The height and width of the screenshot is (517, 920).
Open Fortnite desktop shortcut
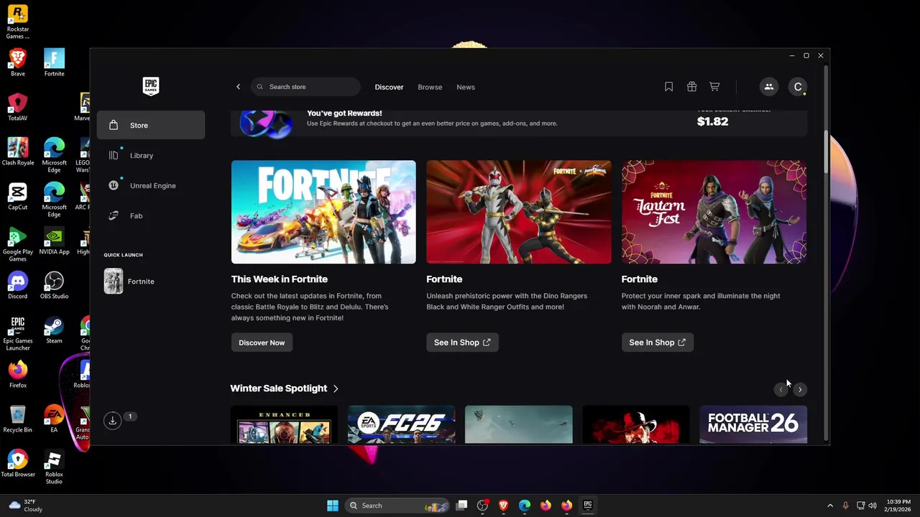pos(54,62)
